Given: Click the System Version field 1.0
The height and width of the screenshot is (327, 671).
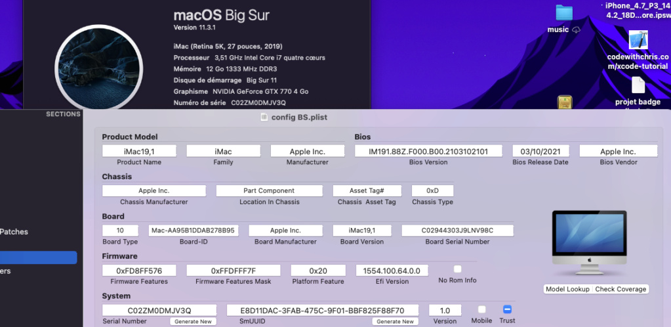Looking at the screenshot, I should [x=445, y=311].
